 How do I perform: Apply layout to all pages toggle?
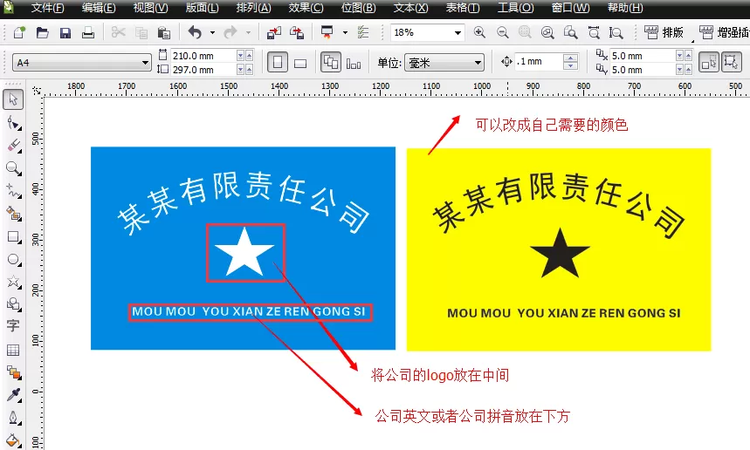tap(331, 63)
